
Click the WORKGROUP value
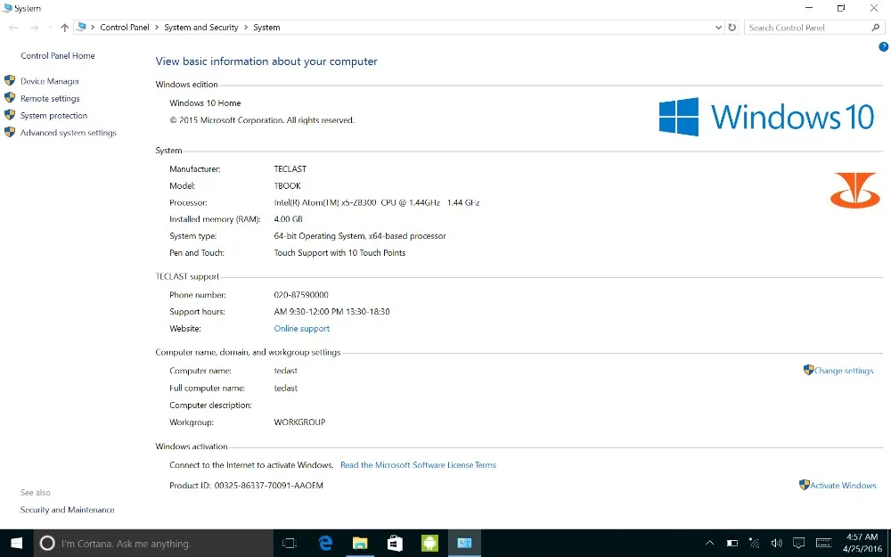coord(299,422)
